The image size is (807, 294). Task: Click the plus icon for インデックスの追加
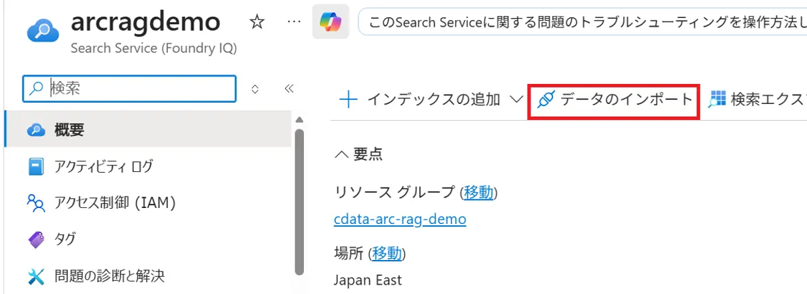[349, 100]
